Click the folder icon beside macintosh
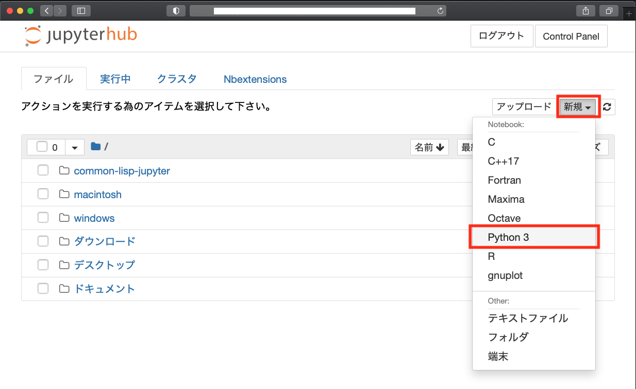 [x=63, y=194]
